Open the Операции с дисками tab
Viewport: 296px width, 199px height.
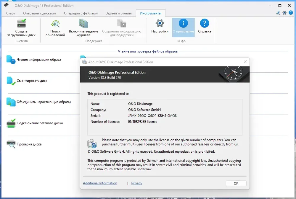(39, 13)
